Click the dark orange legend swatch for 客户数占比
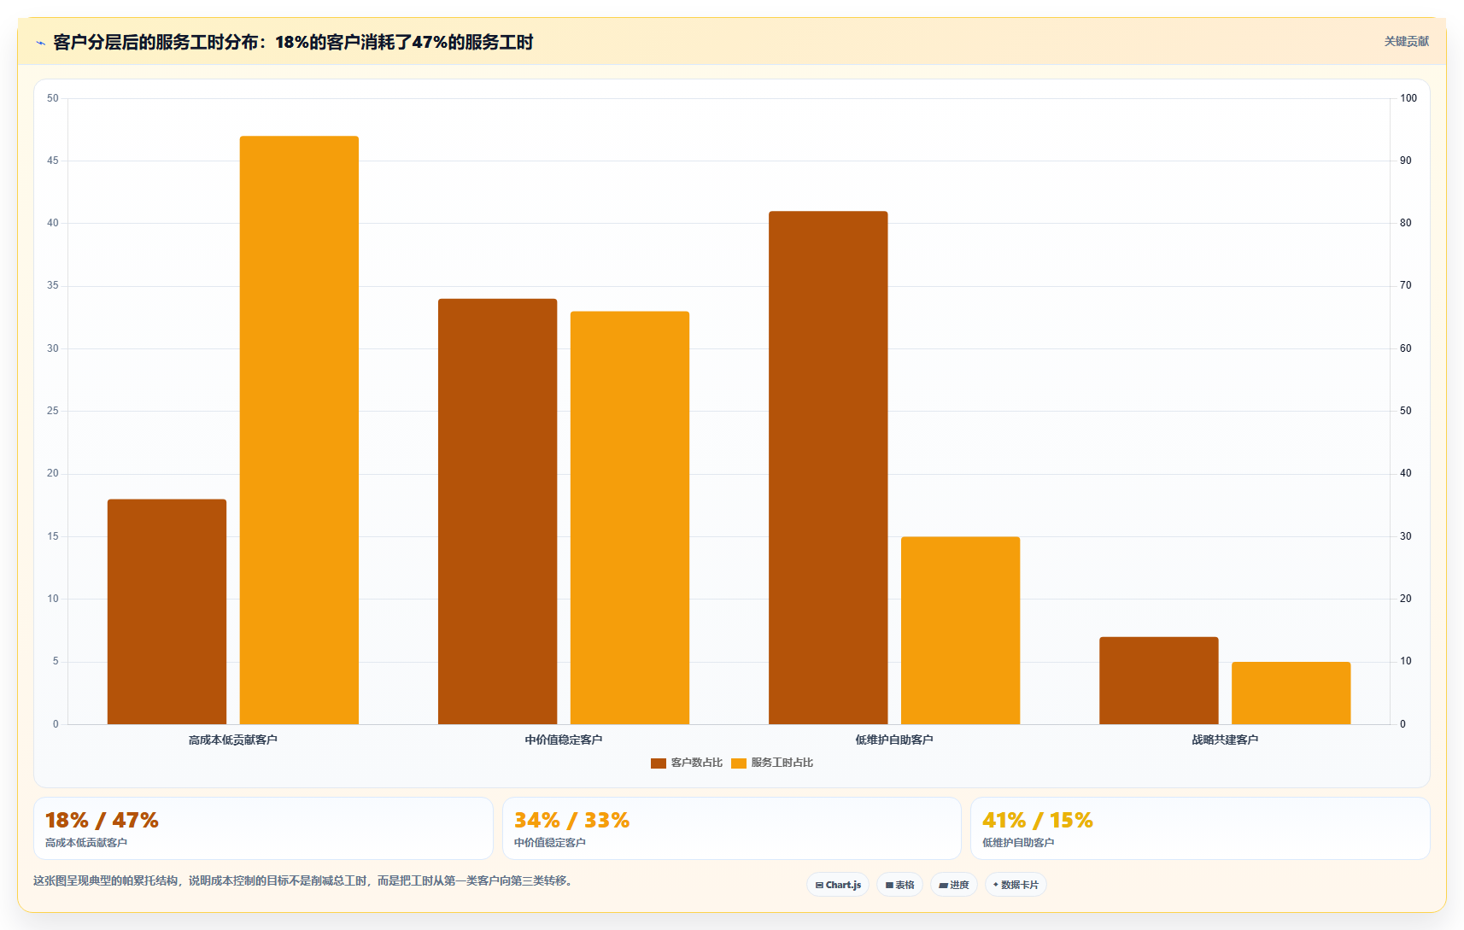This screenshot has height=930, width=1464. pyautogui.click(x=659, y=763)
